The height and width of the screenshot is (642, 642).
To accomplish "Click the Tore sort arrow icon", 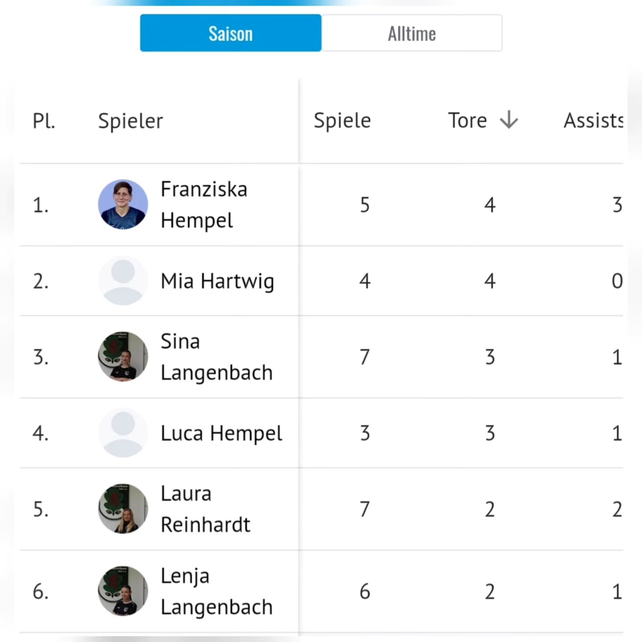I will click(509, 120).
